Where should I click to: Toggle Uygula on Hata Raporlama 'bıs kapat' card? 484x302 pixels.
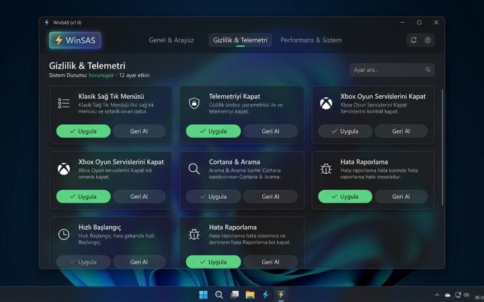(x=213, y=262)
